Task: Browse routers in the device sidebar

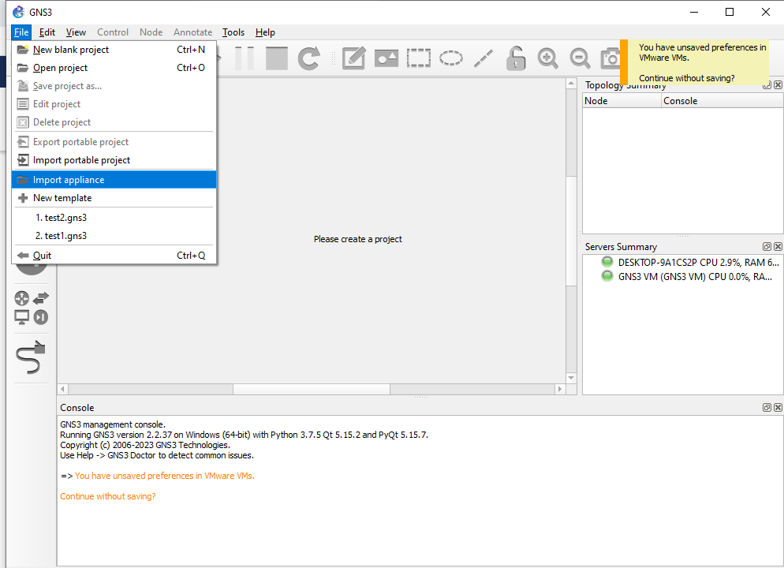Action: coord(22,297)
